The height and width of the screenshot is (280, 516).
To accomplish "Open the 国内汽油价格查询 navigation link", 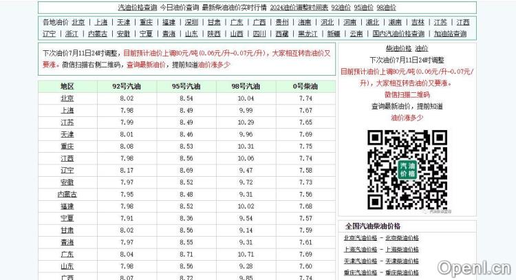I will click(398, 34).
